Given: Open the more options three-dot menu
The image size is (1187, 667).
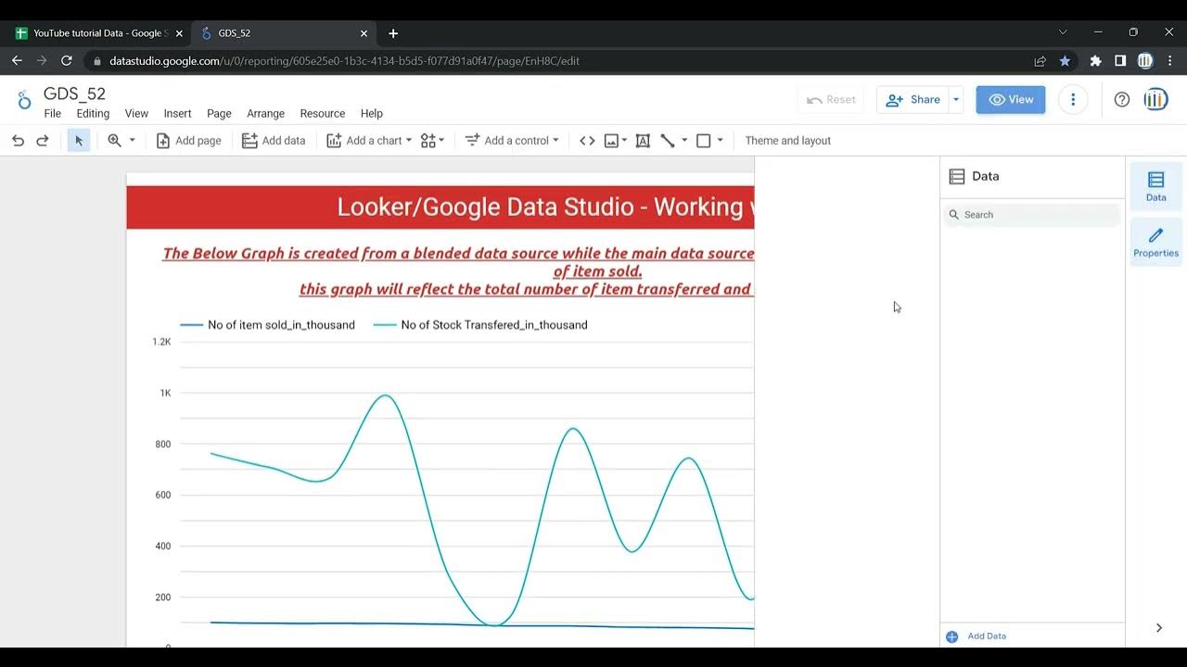Looking at the screenshot, I should (x=1073, y=99).
